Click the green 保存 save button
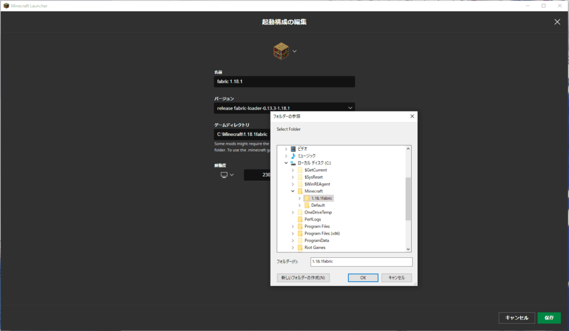The width and height of the screenshot is (569, 331). [549, 318]
